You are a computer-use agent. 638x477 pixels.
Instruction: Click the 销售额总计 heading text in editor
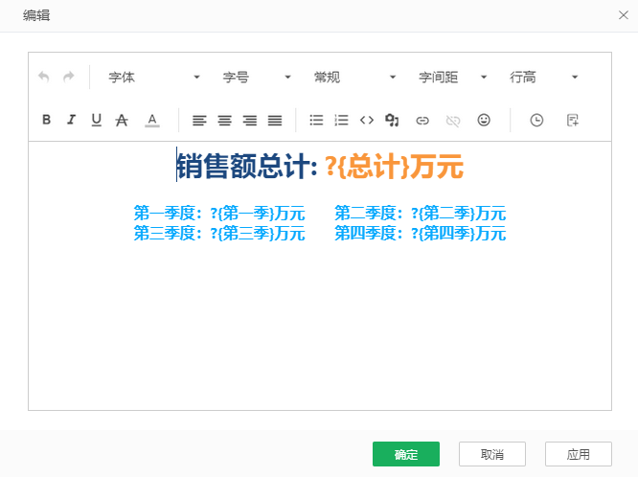coord(245,167)
